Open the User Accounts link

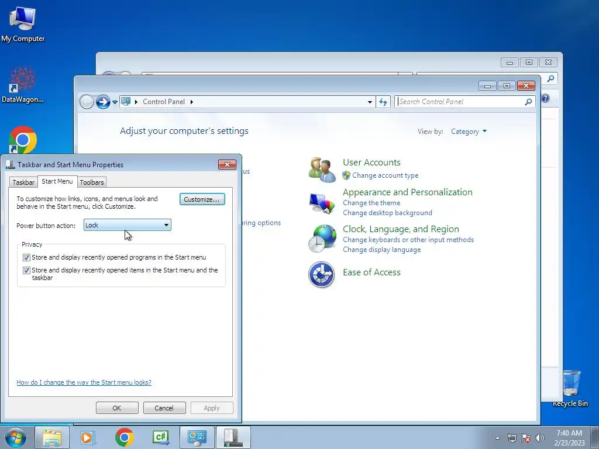coord(371,163)
